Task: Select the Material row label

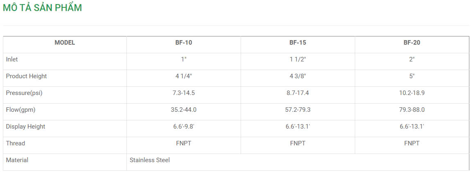Action: pyautogui.click(x=17, y=160)
